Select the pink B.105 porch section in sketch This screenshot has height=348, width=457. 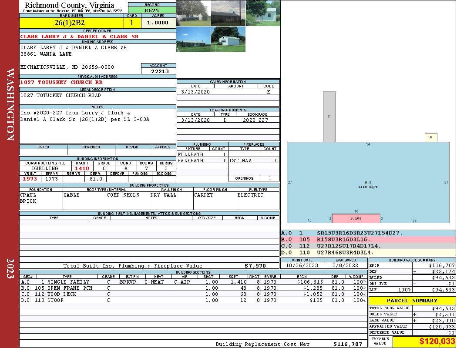click(x=356, y=218)
